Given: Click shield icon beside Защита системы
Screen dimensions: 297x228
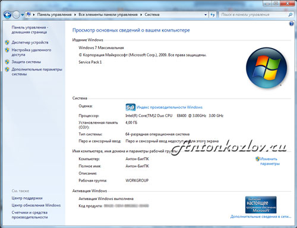Looking at the screenshot, I should pos(7,62).
